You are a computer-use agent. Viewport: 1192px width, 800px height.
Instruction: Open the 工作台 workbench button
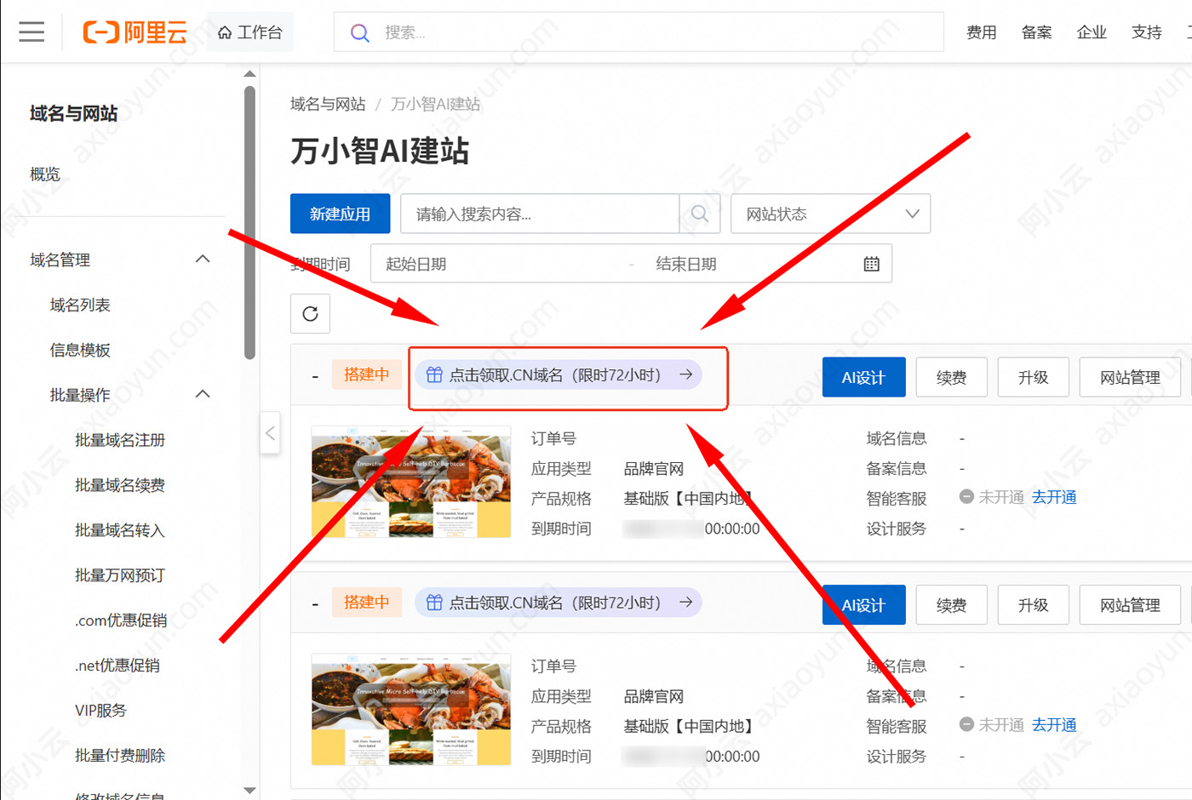pos(249,32)
